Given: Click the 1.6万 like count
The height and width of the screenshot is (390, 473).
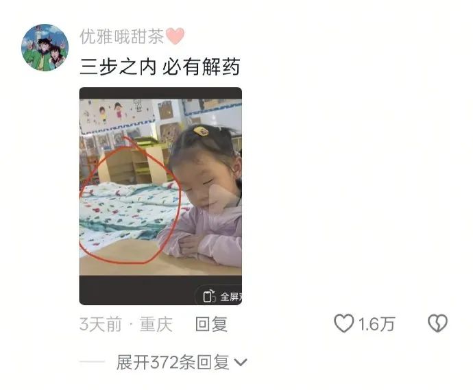Looking at the screenshot, I should click(376, 324).
